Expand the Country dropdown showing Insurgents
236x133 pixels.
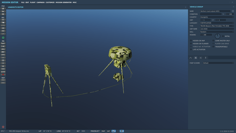[x=217, y=17]
